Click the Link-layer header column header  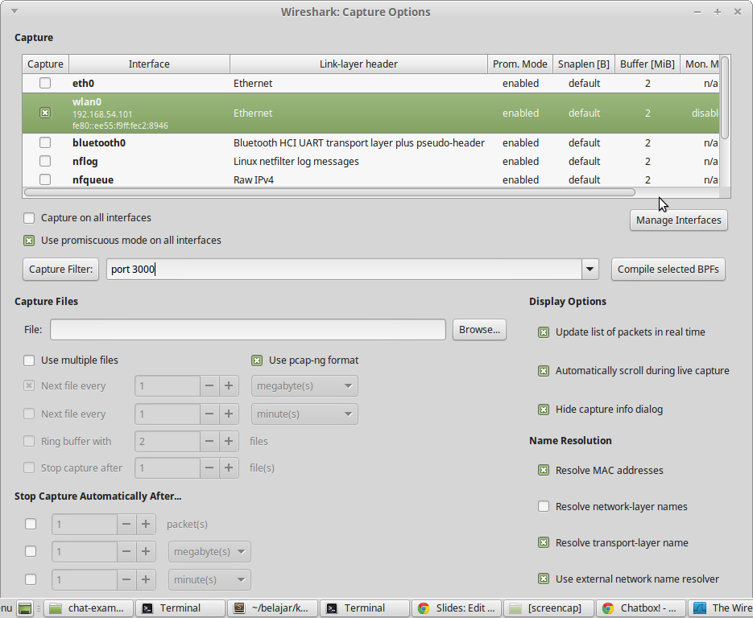pos(358,64)
